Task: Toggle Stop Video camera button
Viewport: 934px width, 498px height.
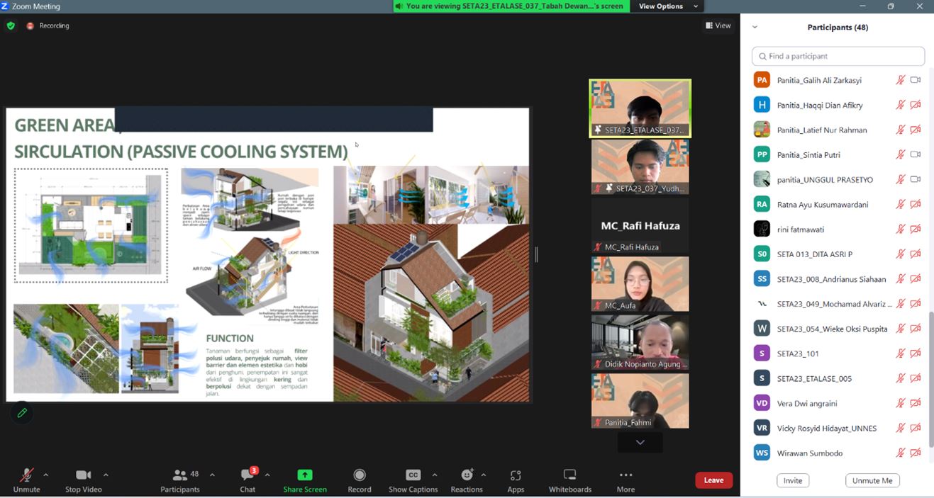Action: (83, 475)
